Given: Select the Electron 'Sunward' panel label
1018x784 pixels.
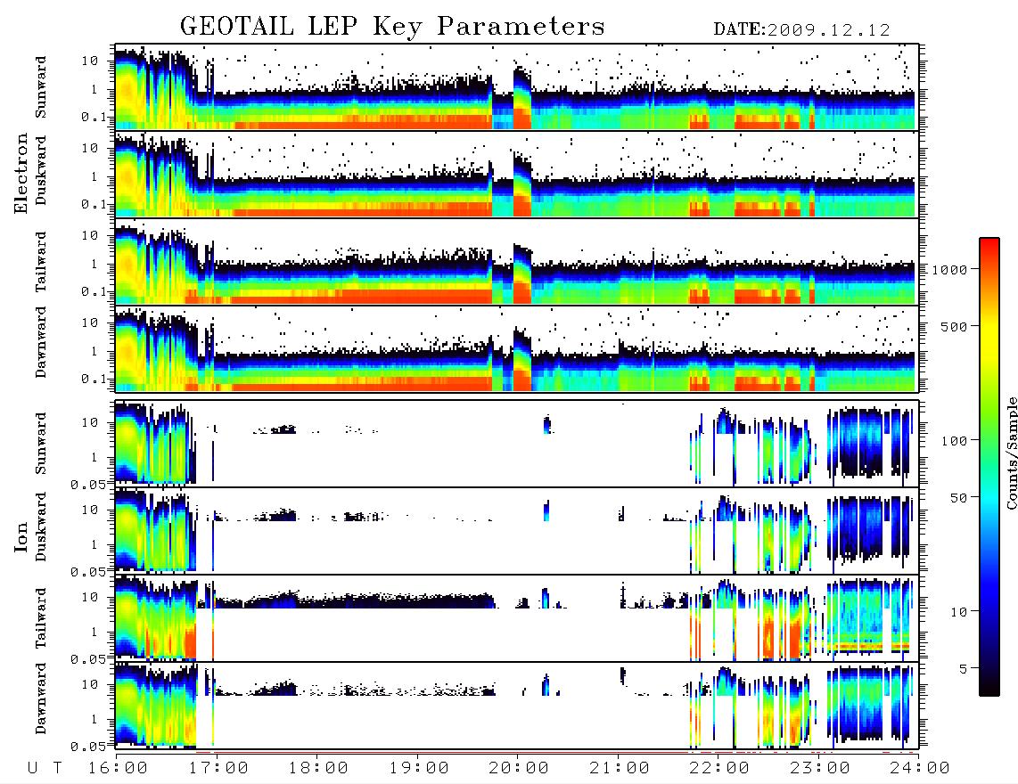Looking at the screenshot, I should (x=41, y=87).
